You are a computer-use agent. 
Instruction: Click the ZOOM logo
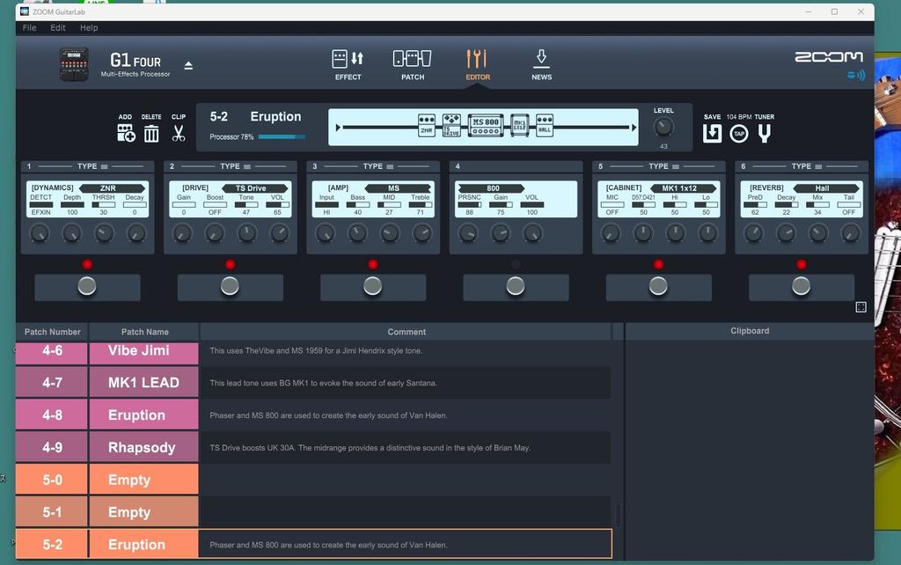(x=829, y=57)
